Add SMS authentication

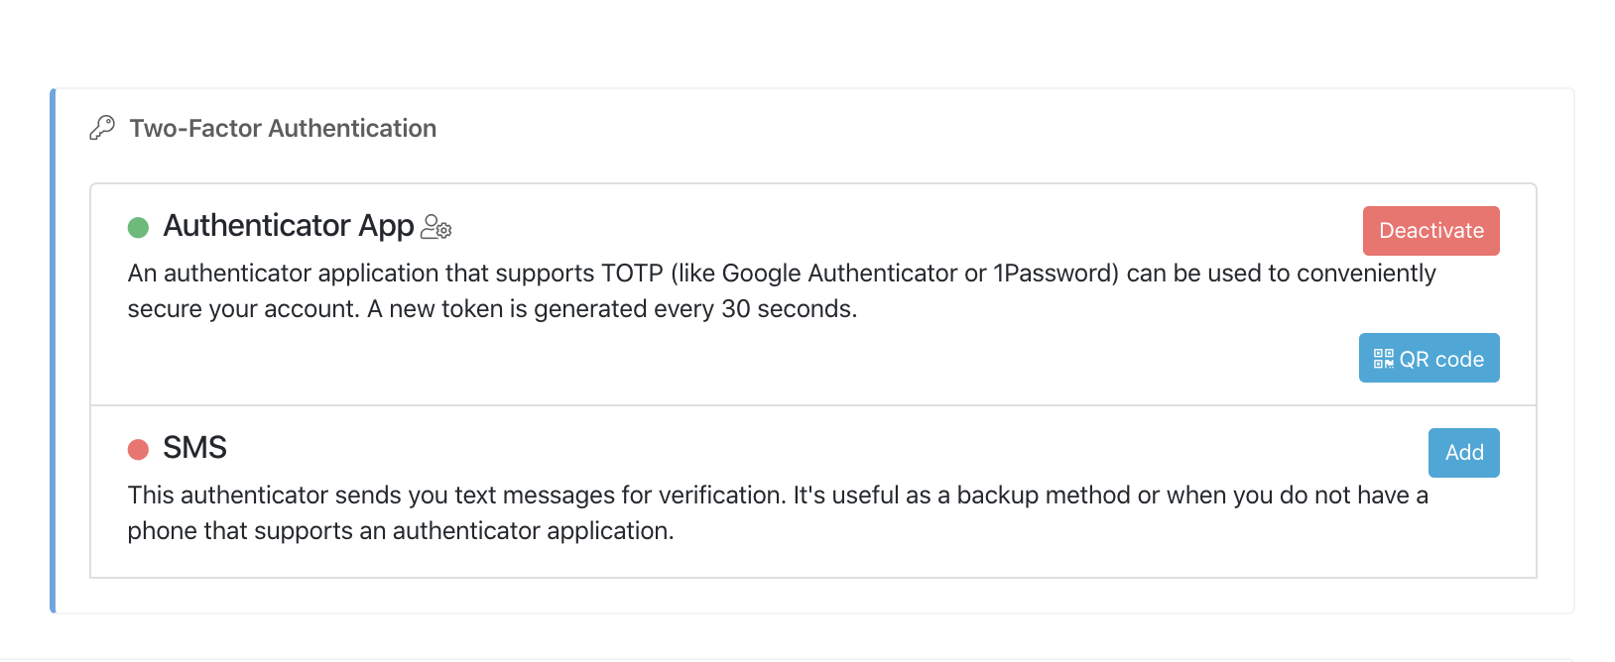point(1463,452)
